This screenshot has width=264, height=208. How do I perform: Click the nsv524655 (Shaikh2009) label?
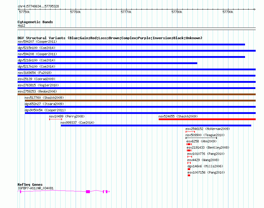pyautogui.click(x=178, y=116)
